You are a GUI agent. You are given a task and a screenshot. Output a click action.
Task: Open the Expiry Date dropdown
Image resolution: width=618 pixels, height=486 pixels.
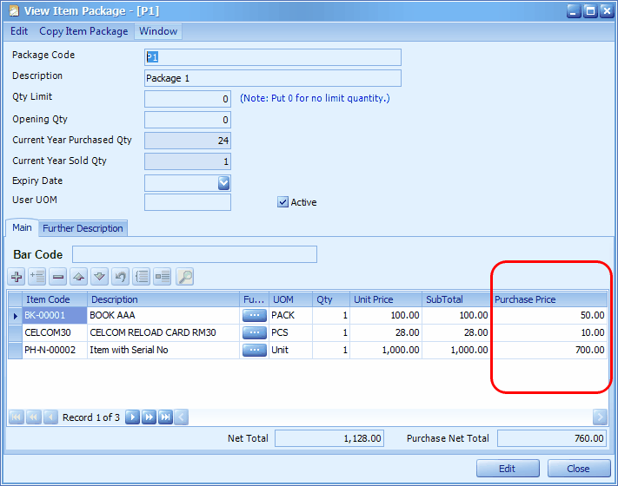click(223, 182)
